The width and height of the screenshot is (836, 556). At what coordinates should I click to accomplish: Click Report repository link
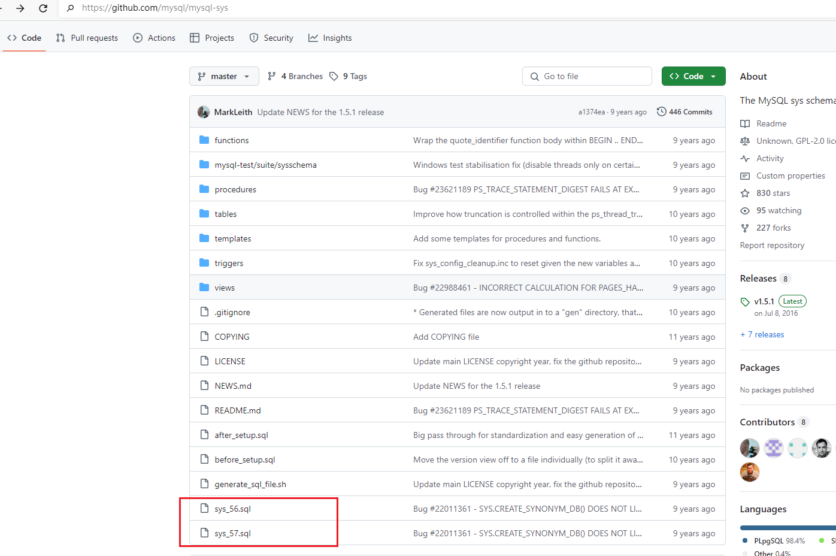[x=772, y=245]
